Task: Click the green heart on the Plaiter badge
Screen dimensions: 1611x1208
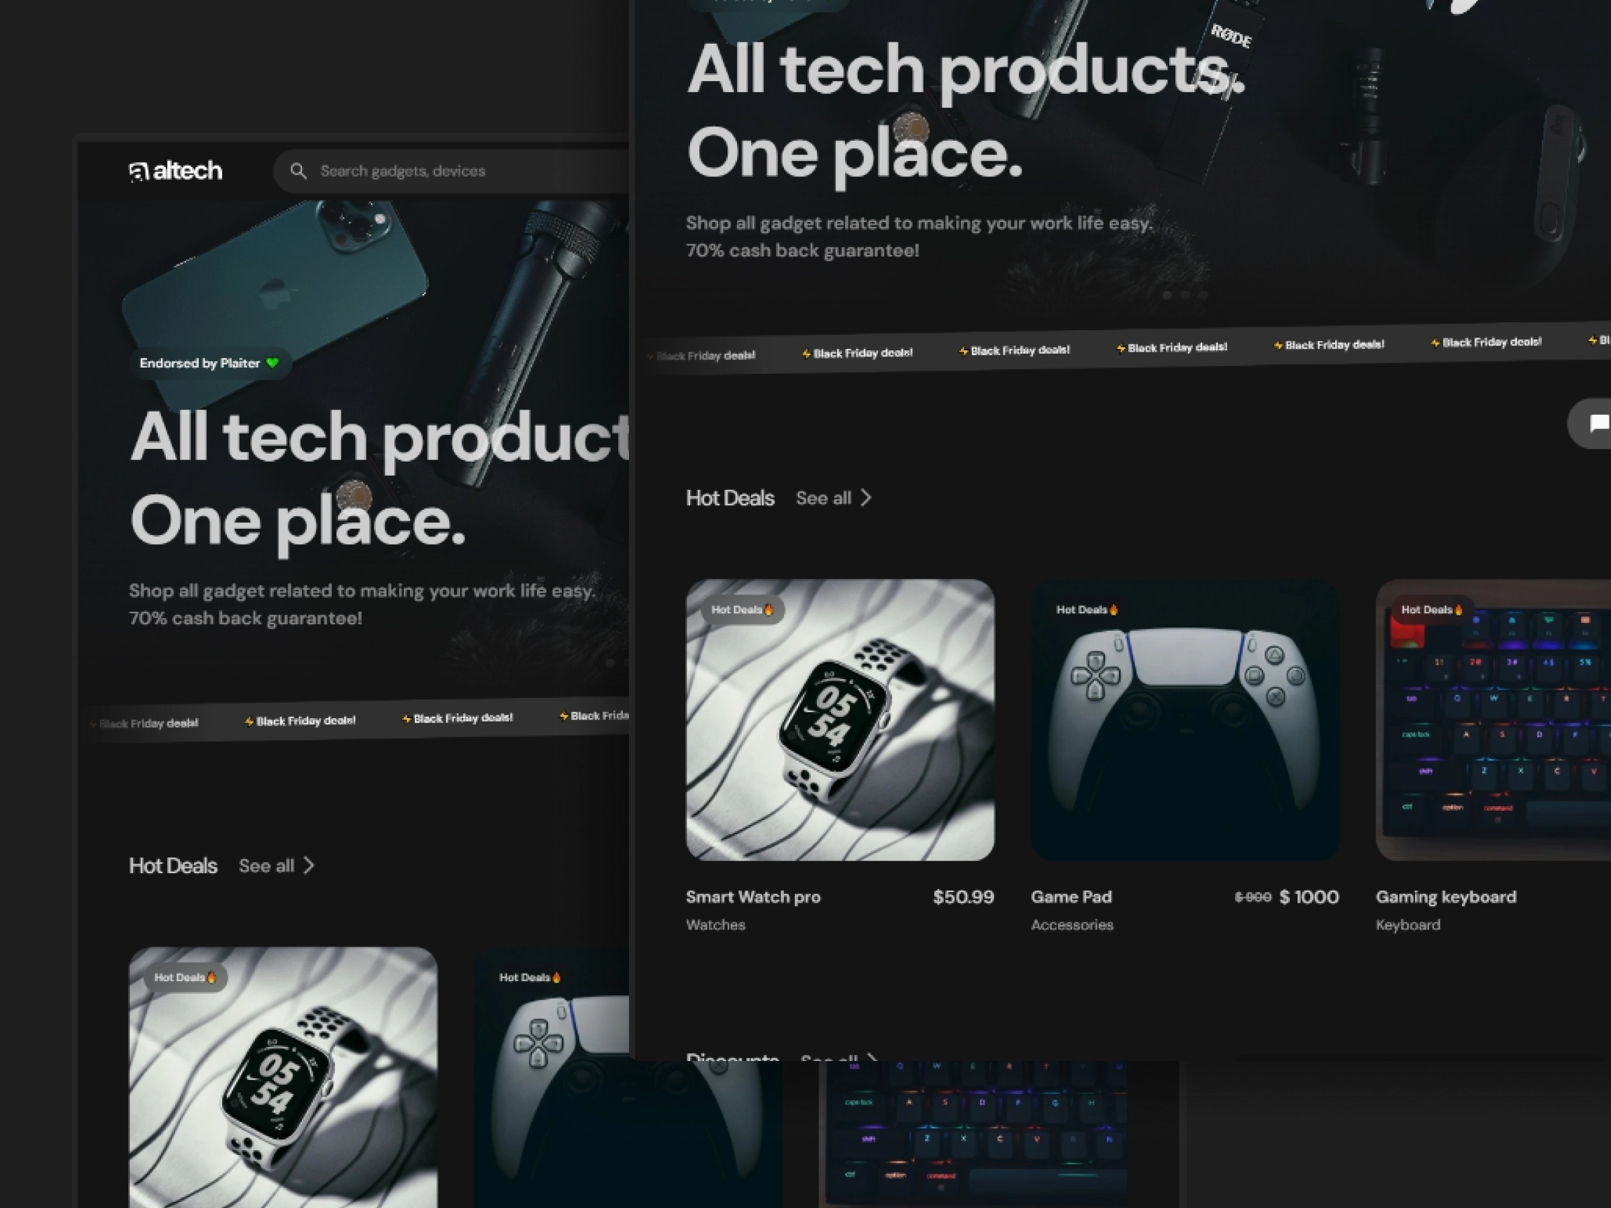Action: pyautogui.click(x=273, y=362)
